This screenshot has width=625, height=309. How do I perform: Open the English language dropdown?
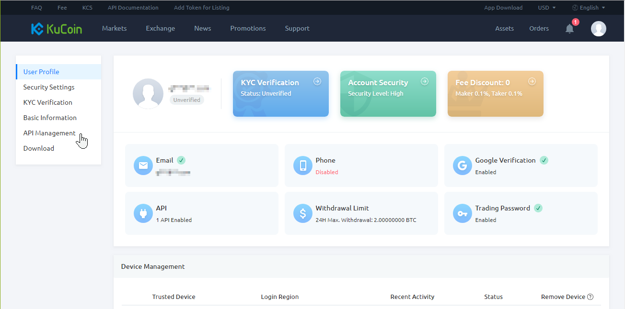[588, 8]
